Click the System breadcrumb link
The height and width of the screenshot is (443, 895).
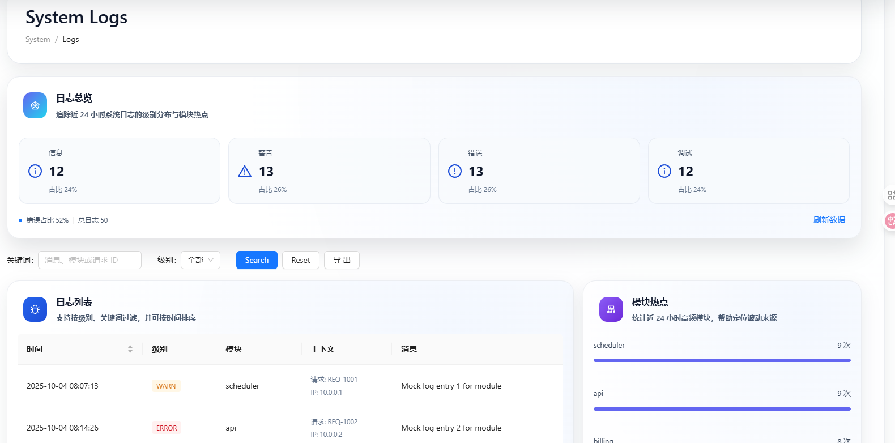pos(38,39)
